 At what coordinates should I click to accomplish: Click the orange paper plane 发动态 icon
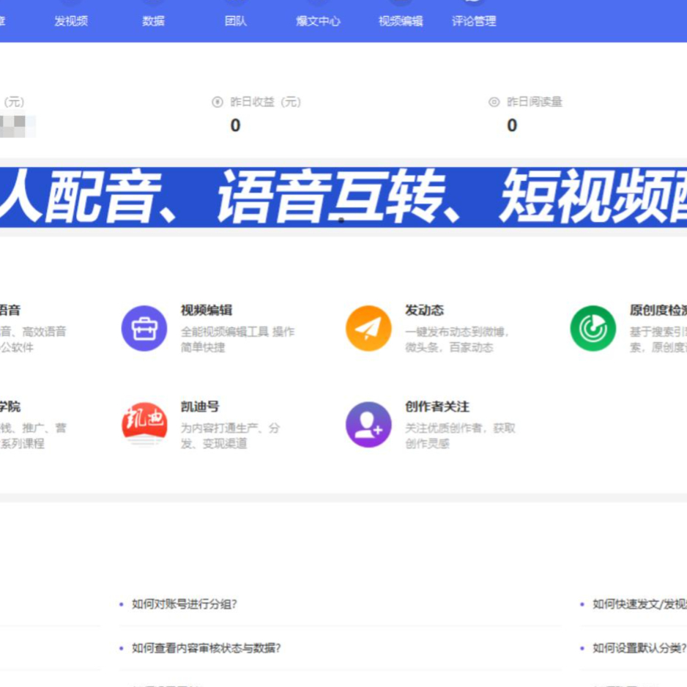368,328
